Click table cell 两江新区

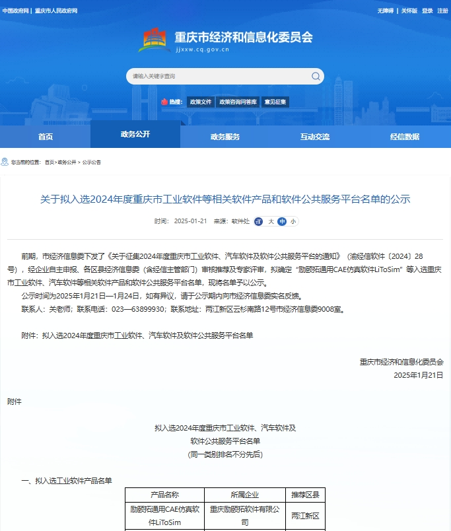(306, 516)
